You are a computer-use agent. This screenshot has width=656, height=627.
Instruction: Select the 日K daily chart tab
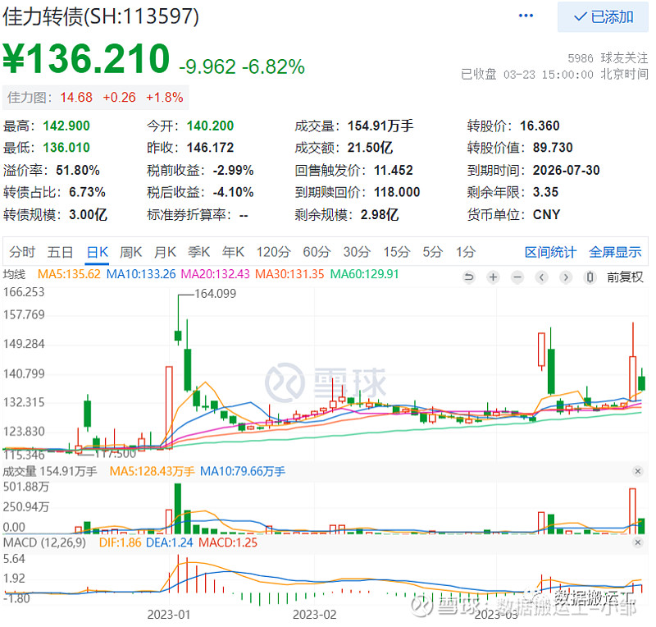pos(97,252)
